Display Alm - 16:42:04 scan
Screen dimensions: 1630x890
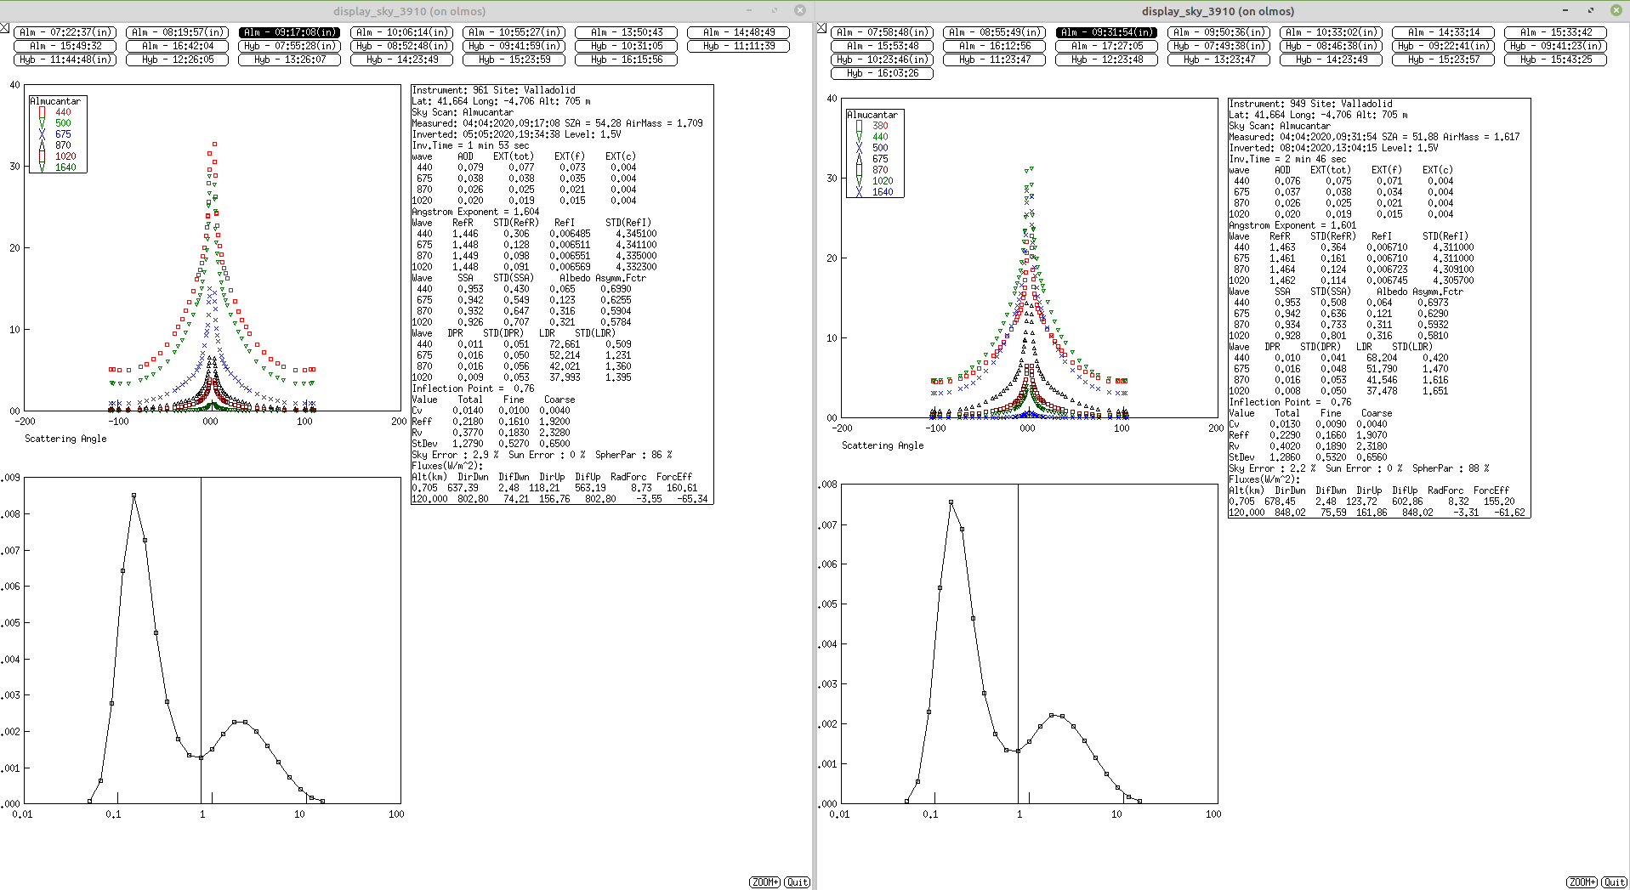pyautogui.click(x=178, y=46)
